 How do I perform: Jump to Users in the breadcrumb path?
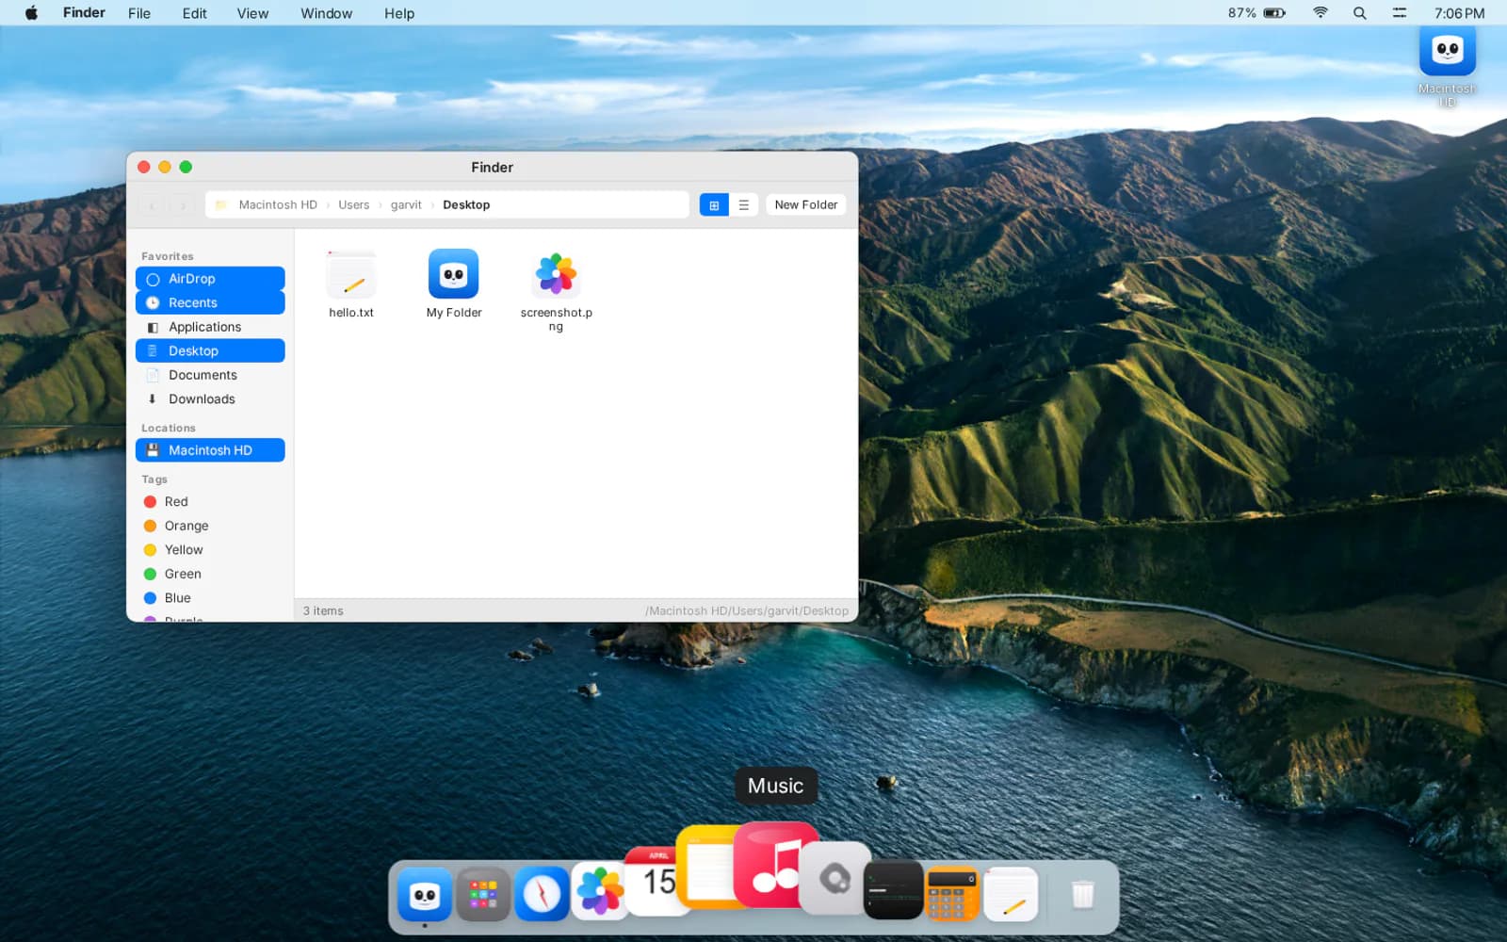pyautogui.click(x=354, y=204)
